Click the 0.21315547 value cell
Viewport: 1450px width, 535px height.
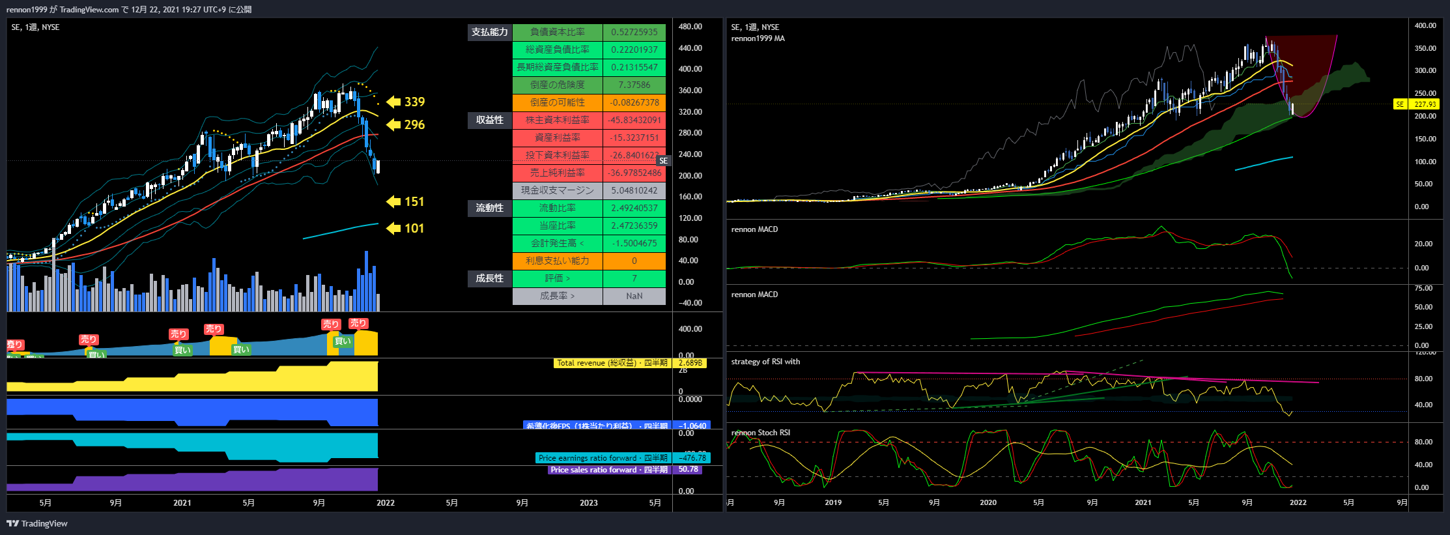(634, 67)
